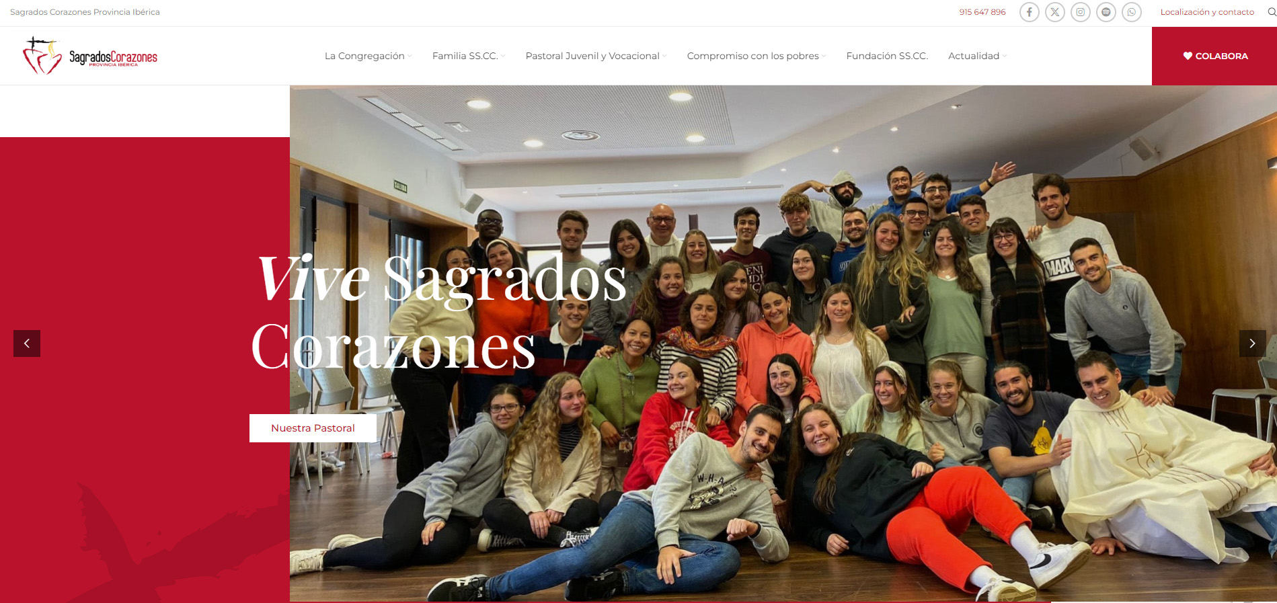Open the WhatsApp contact icon
1277x603 pixels.
pyautogui.click(x=1131, y=12)
